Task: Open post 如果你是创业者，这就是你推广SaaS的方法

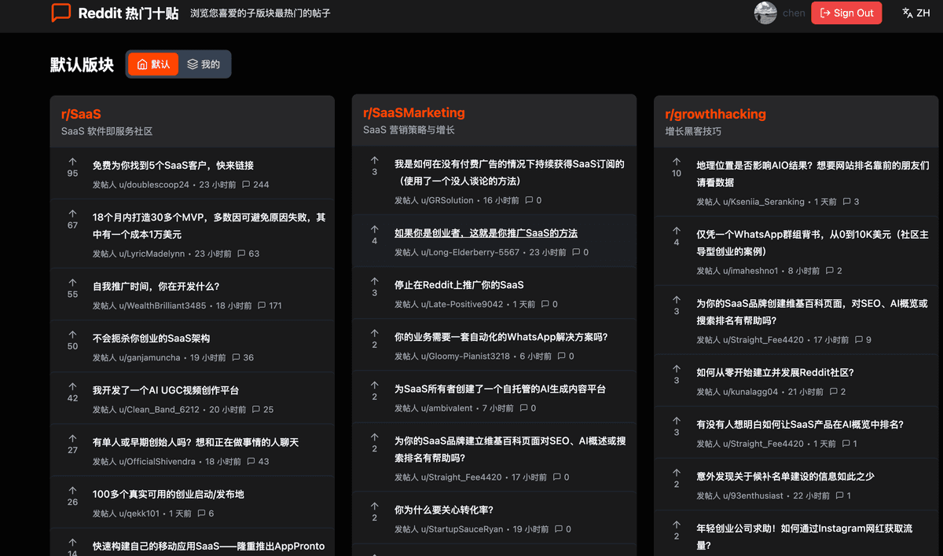Action: (x=486, y=233)
